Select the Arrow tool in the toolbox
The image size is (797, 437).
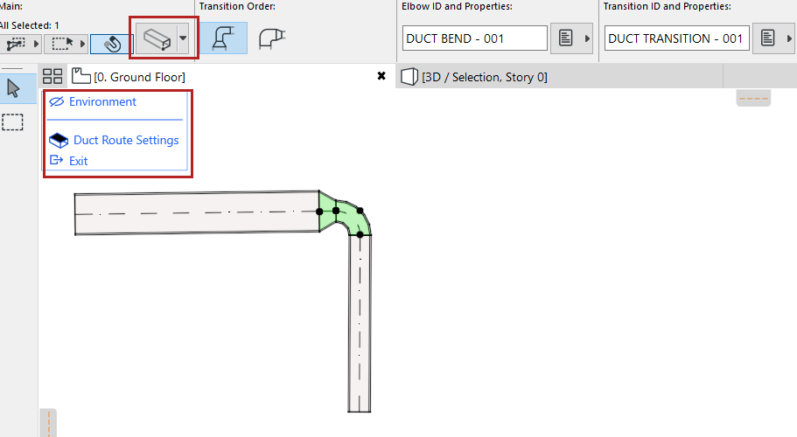(x=14, y=89)
